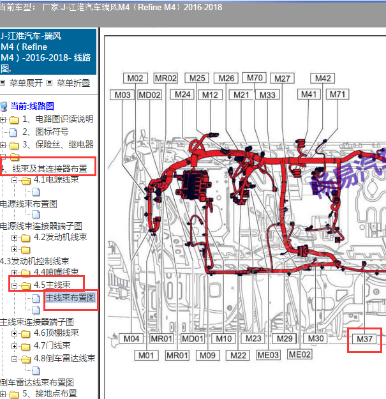
Task: Click connector label M12
Action: point(210,95)
